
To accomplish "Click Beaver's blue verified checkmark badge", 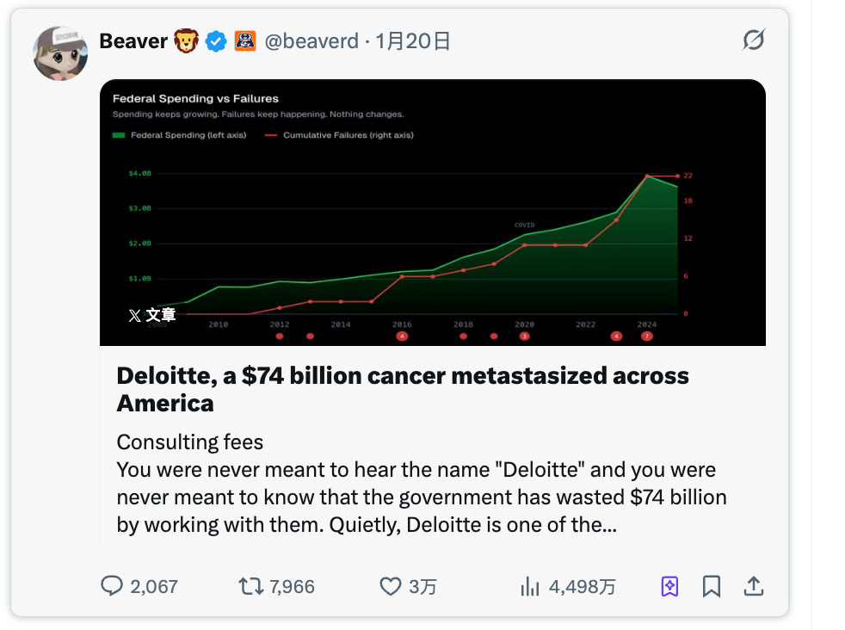I will [x=215, y=40].
